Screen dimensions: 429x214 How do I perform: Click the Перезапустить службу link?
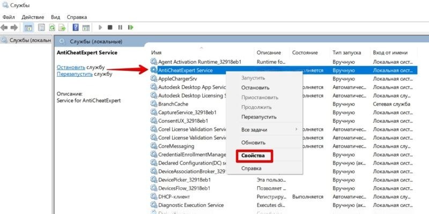(x=75, y=74)
